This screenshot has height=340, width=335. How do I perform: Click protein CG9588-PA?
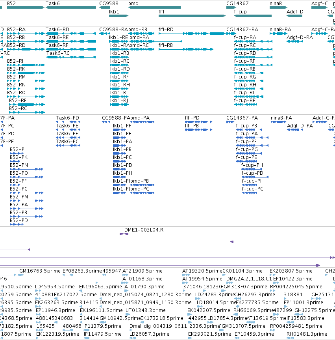click(106, 122)
